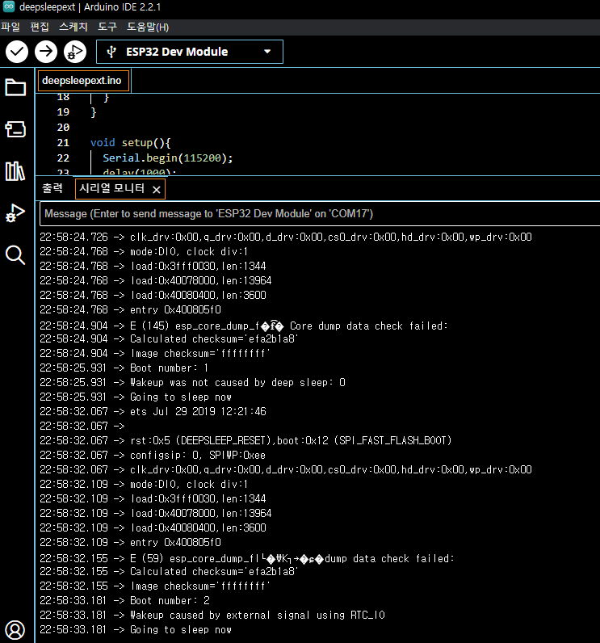The width and height of the screenshot is (600, 643).
Task: Open the 편집 menu
Action: [x=40, y=27]
